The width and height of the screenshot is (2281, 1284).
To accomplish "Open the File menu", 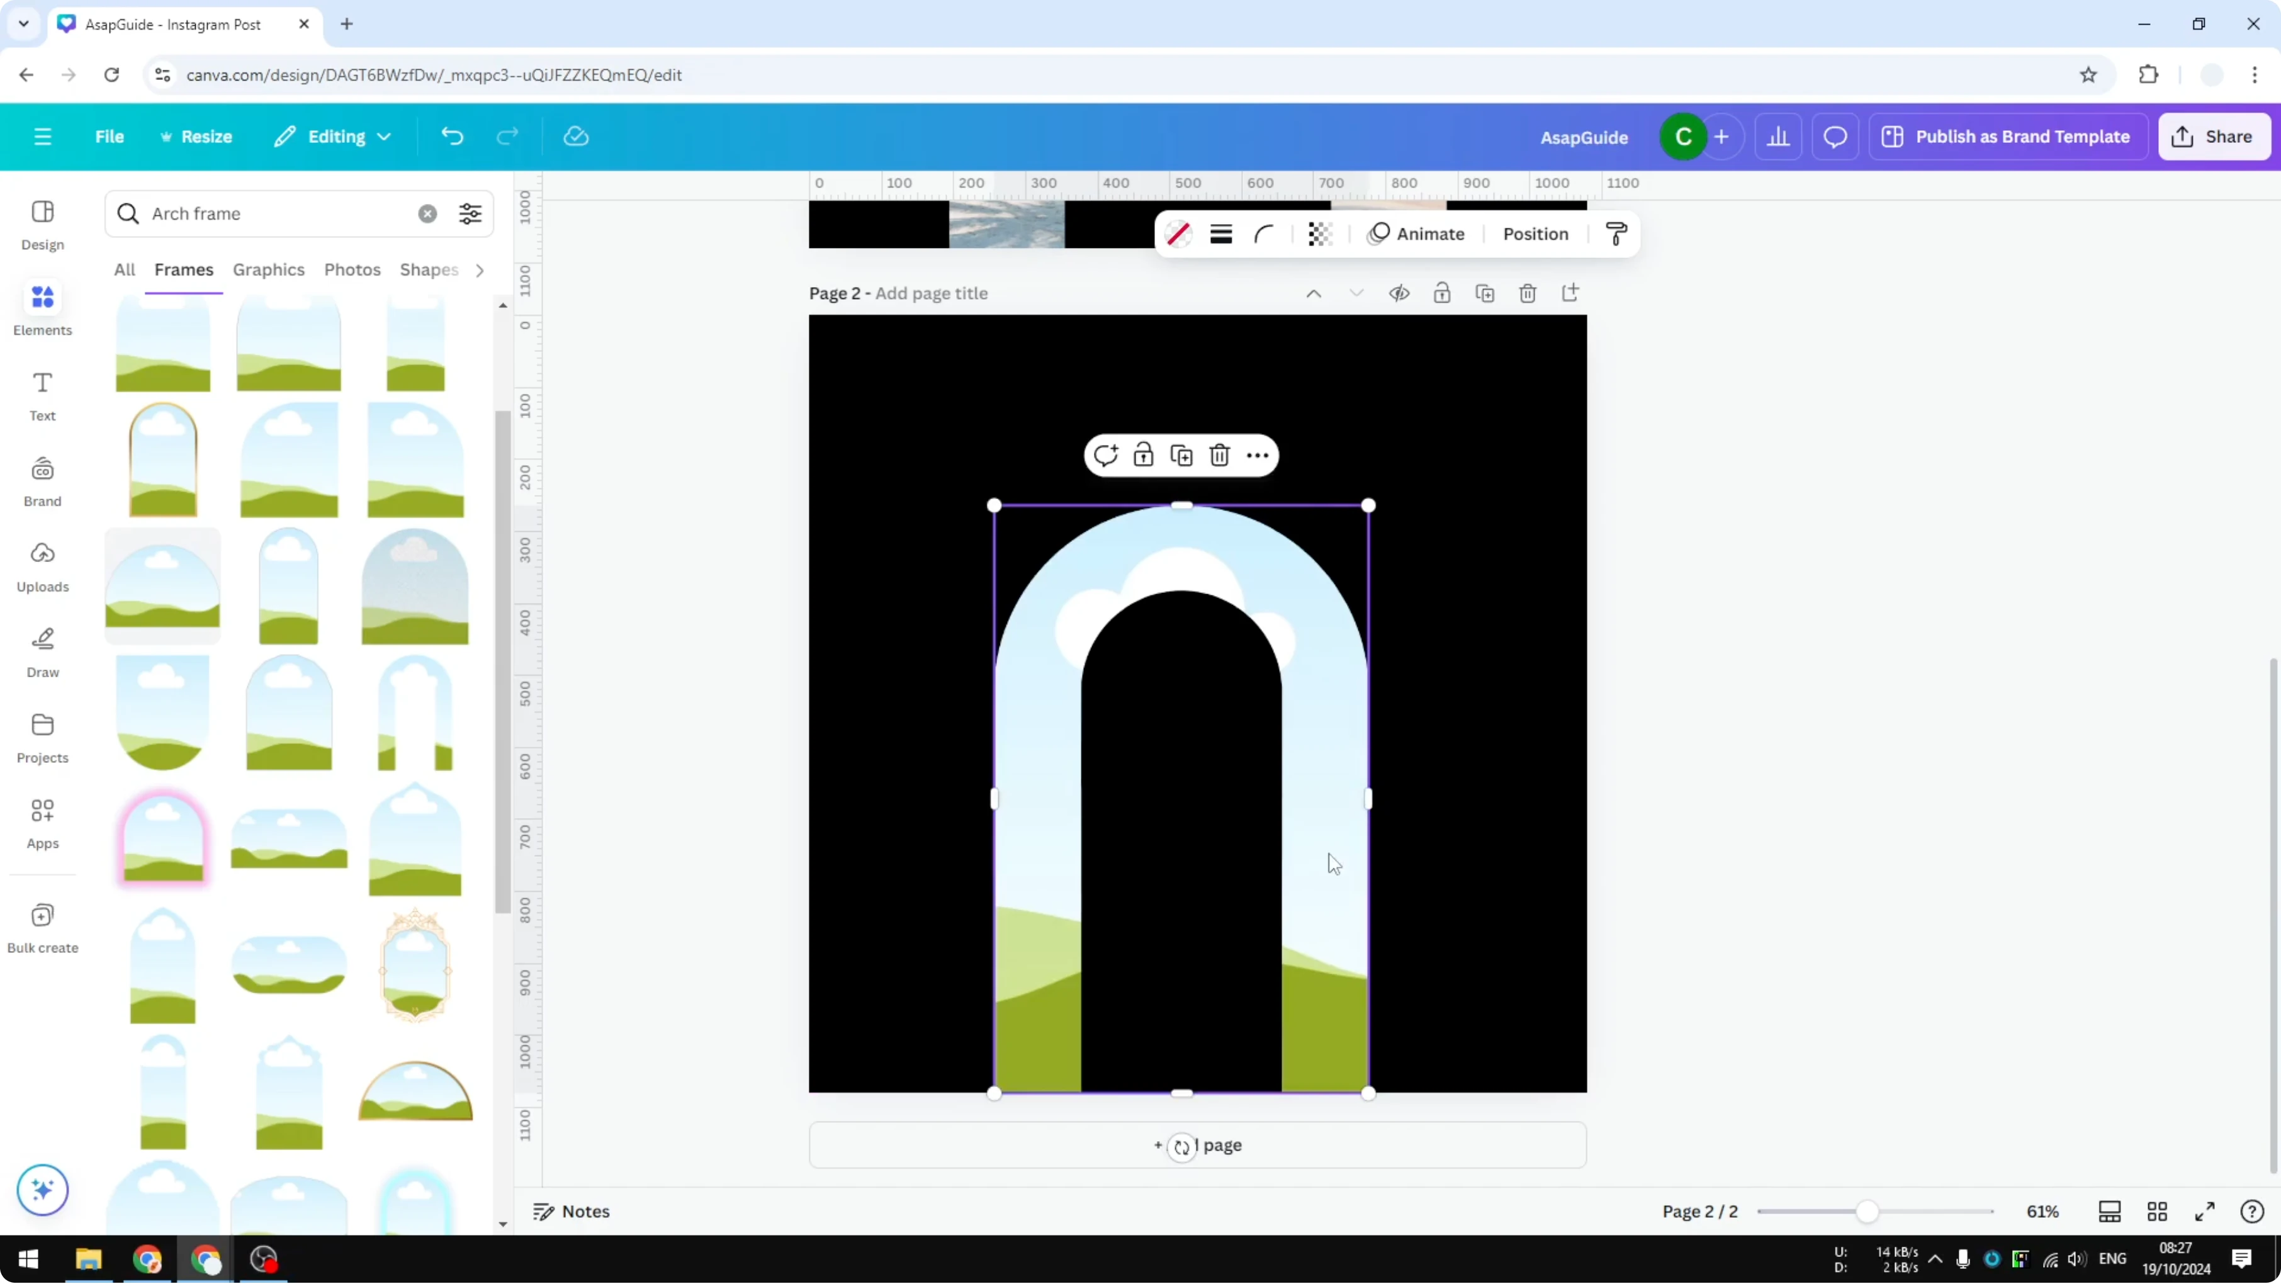I will pos(110,135).
